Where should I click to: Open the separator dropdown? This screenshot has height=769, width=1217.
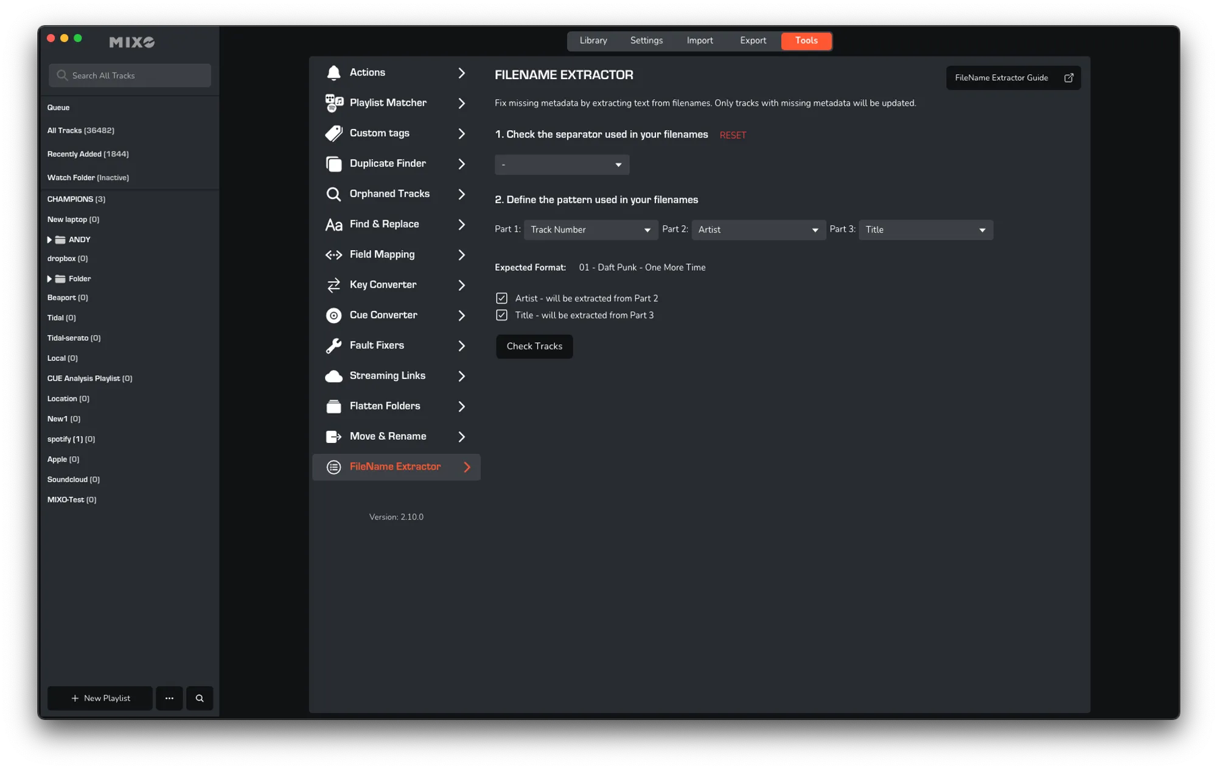(562, 164)
